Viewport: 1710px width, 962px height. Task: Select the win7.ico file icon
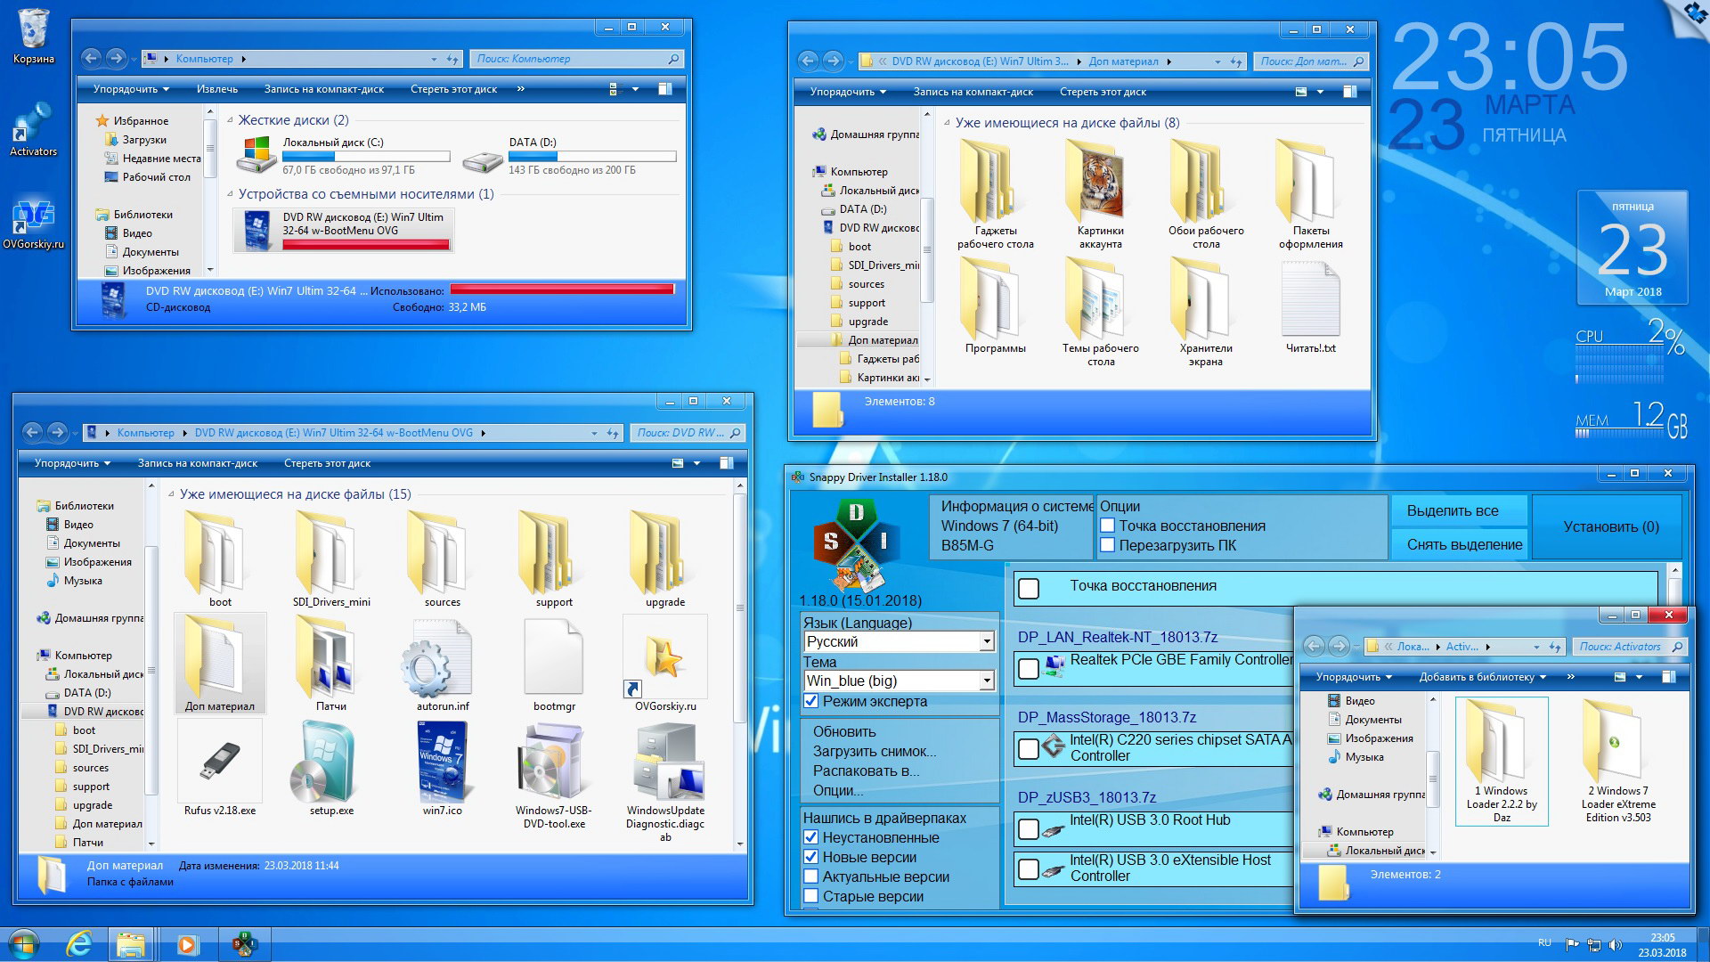tap(442, 762)
